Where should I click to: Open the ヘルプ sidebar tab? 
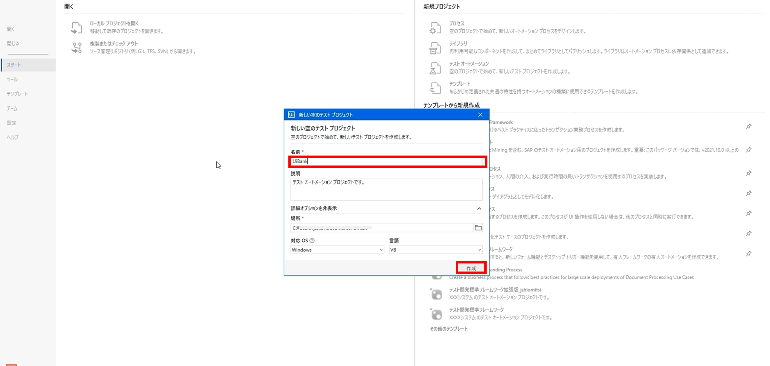[13, 137]
